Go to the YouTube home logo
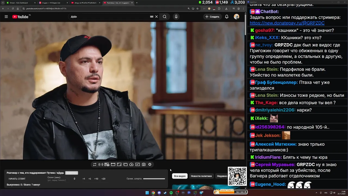348x196 pixels. 20,17
